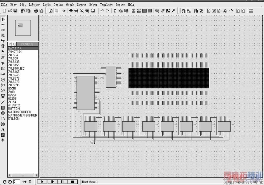Viewport: 264px width, 185px height.
Task: Pick parts from libraries icon
Action: point(157,11)
